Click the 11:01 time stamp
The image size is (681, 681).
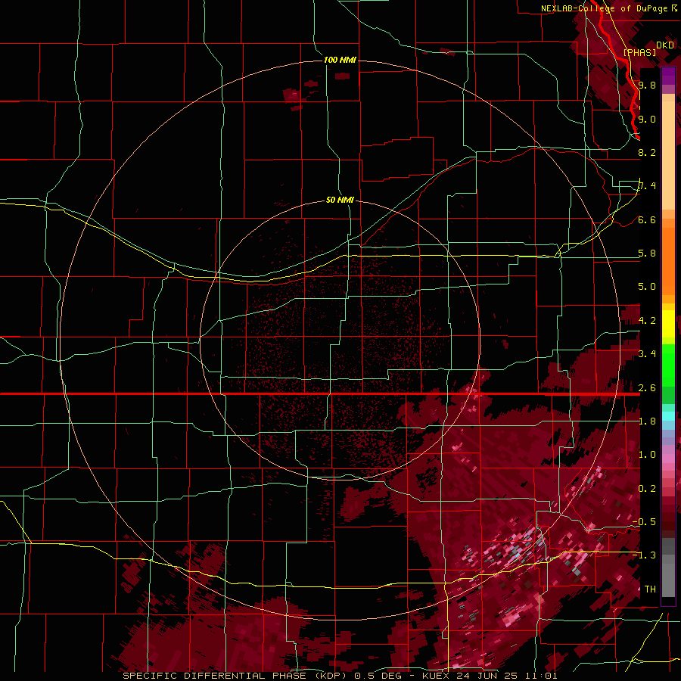coord(541,676)
